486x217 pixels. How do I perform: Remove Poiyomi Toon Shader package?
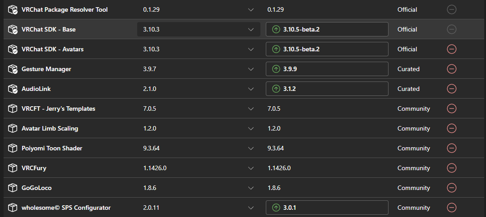[452, 148]
